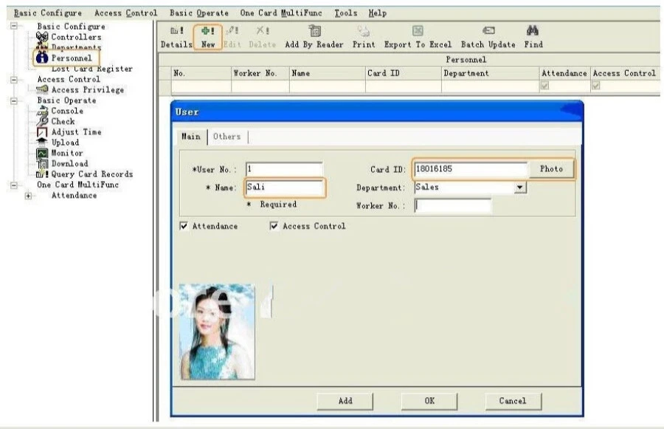
Task: Toggle the Attendance checkbox in User dialog
Action: pyautogui.click(x=184, y=227)
